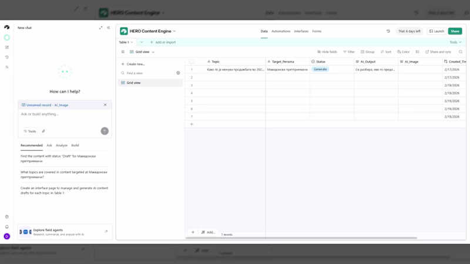This screenshot has height=264, width=470.
Task: Click Share and sync
Action: [438, 52]
